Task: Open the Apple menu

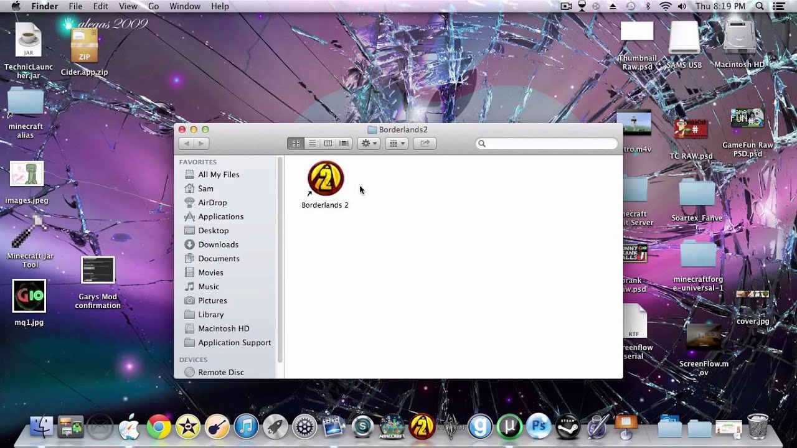Action: pyautogui.click(x=15, y=6)
